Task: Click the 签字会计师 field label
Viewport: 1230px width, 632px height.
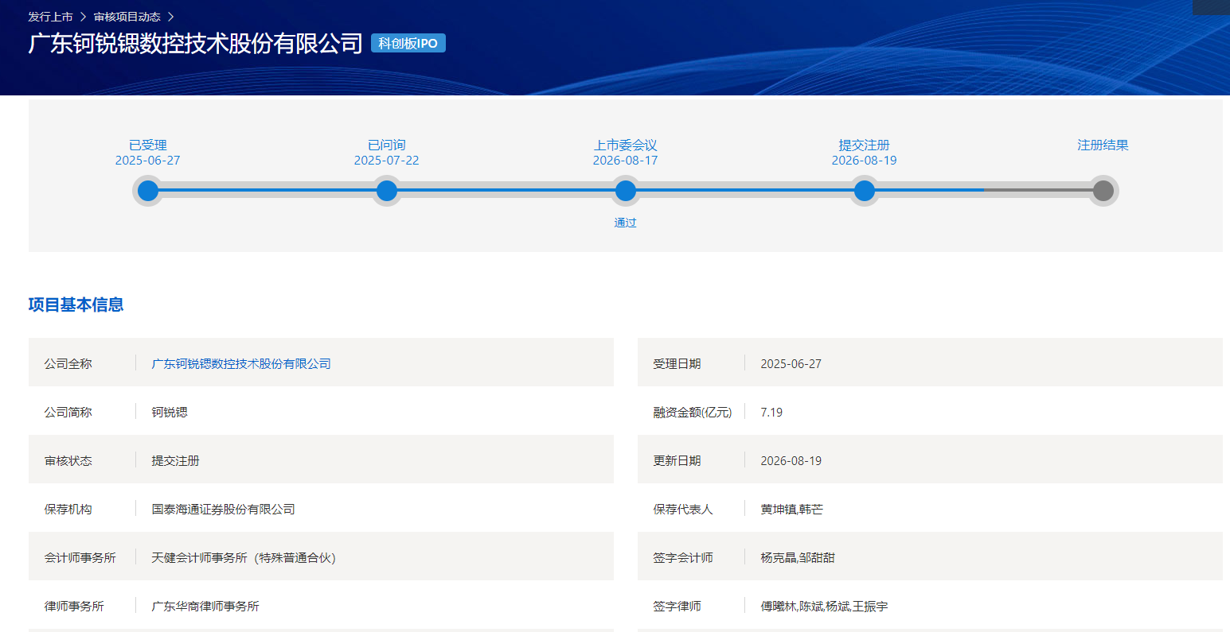Action: click(x=683, y=558)
